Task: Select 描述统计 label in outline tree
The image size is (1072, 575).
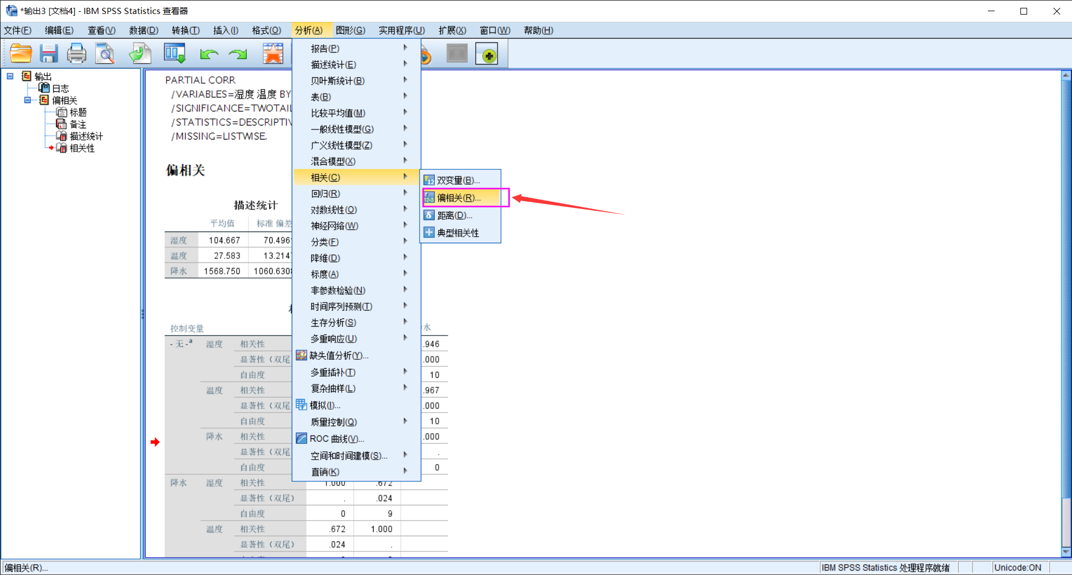Action: [86, 136]
